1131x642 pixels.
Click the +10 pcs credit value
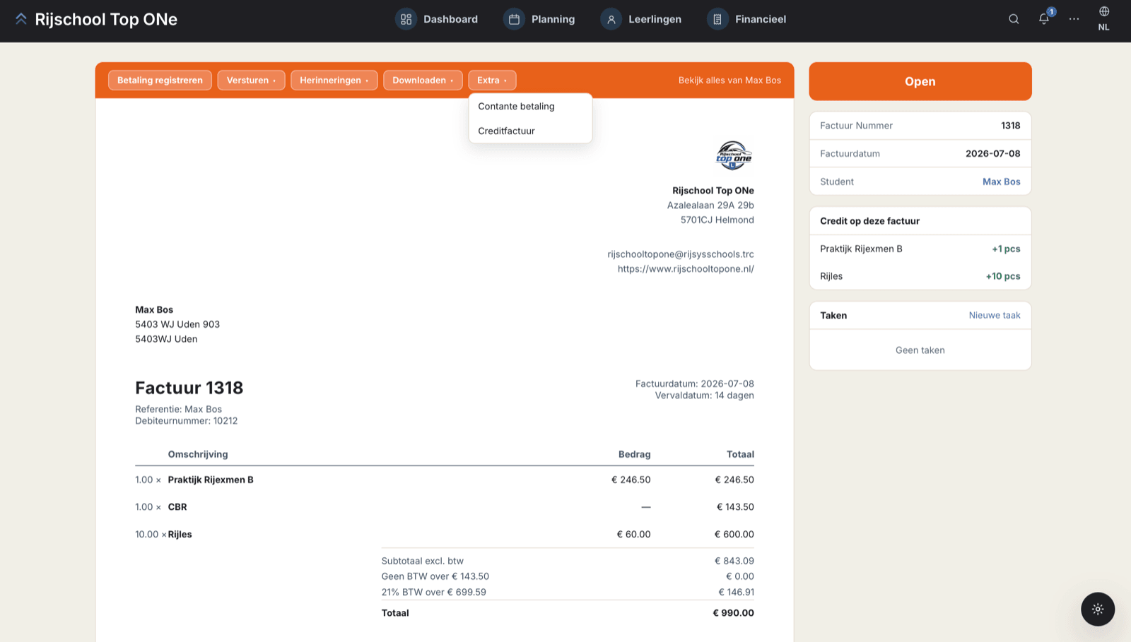(1003, 276)
